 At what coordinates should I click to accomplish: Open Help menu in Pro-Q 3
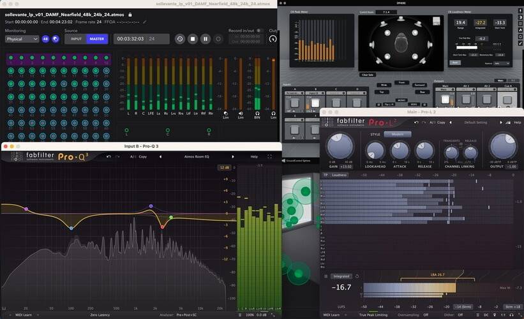click(x=254, y=156)
